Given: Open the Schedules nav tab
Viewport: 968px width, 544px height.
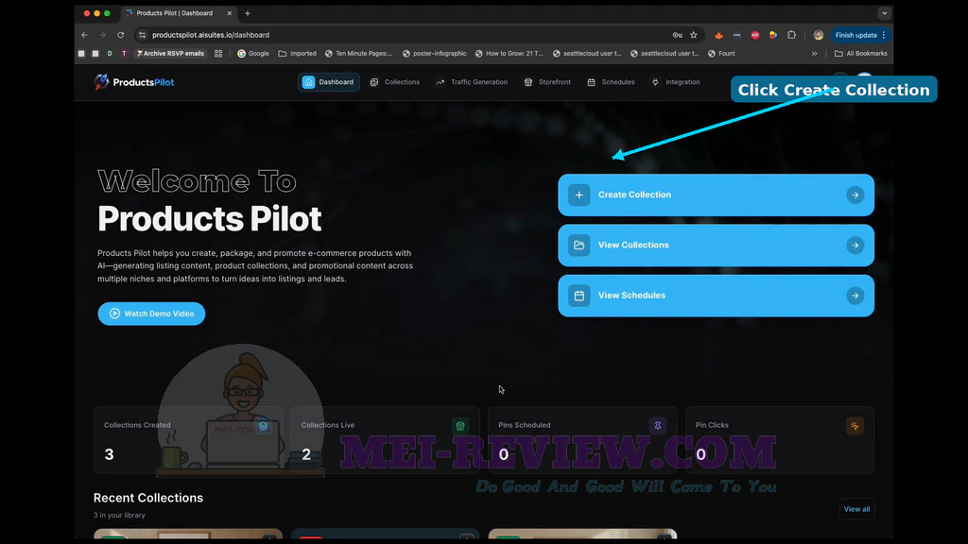Looking at the screenshot, I should click(x=611, y=82).
